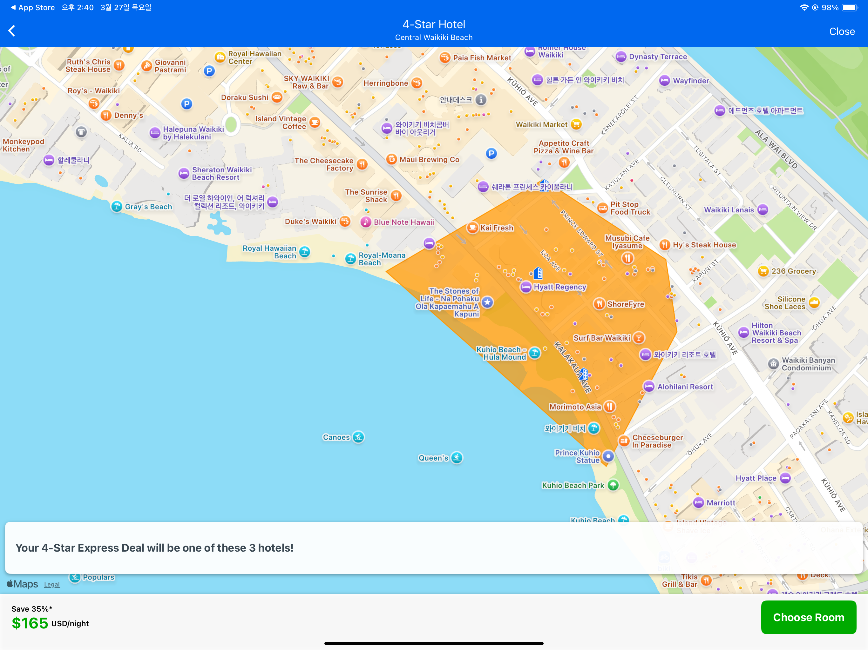Select the Alohilani Resort hotel pin

click(649, 387)
